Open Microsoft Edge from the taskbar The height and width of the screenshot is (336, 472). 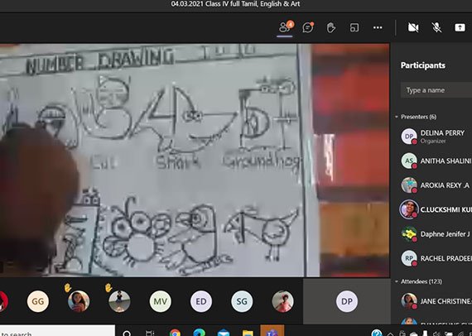199,333
